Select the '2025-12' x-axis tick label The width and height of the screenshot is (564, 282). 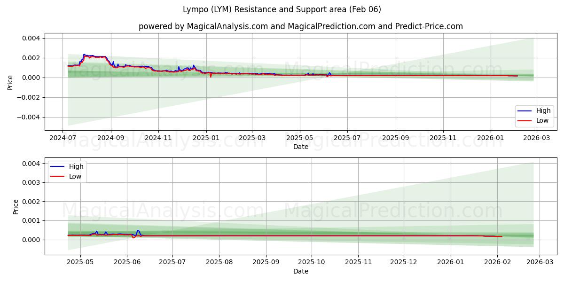[x=404, y=262]
